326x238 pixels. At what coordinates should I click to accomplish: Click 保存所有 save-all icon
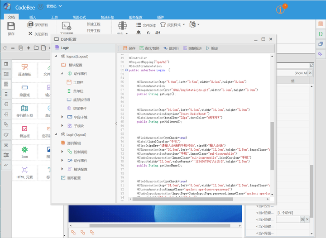[x=30, y=24]
